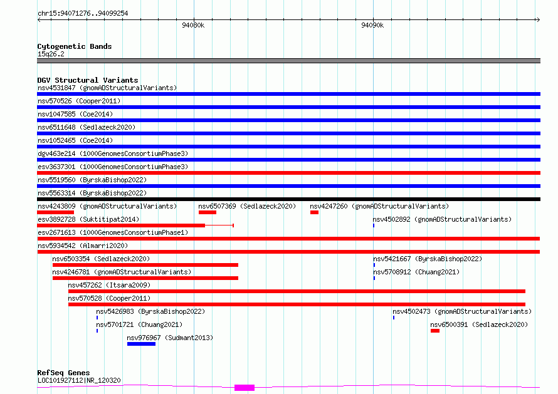Click the 15q26.2 cytogenetic band label
This screenshot has width=558, height=394.
coord(51,54)
